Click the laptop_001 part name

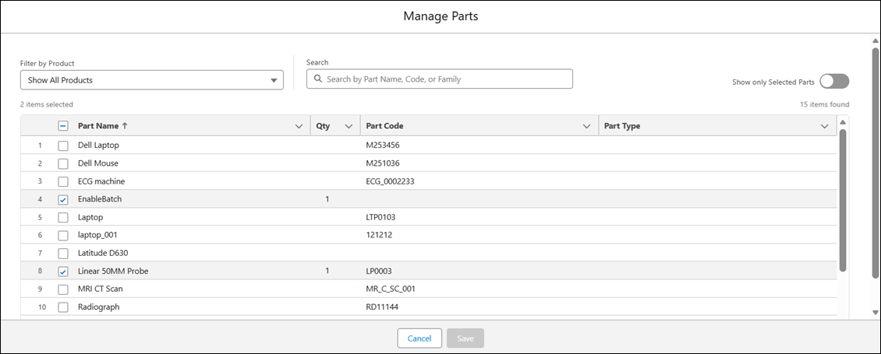tap(97, 235)
